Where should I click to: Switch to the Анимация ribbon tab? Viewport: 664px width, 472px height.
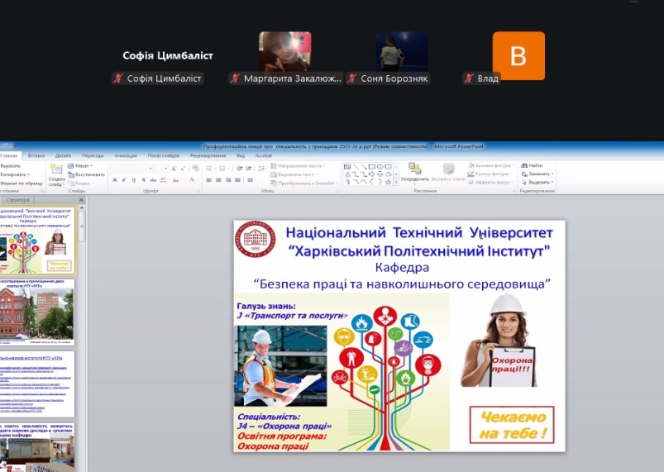[x=126, y=155]
